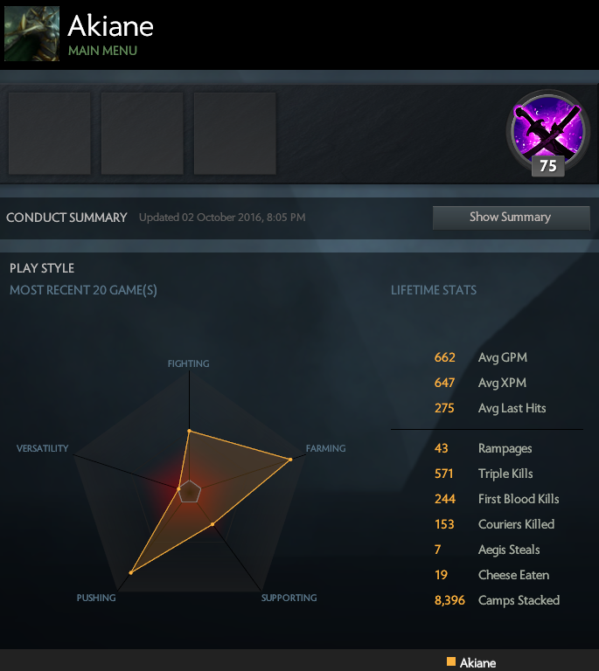Click the FIGHTING axis label
Screen dimensions: 599x671
(188, 363)
